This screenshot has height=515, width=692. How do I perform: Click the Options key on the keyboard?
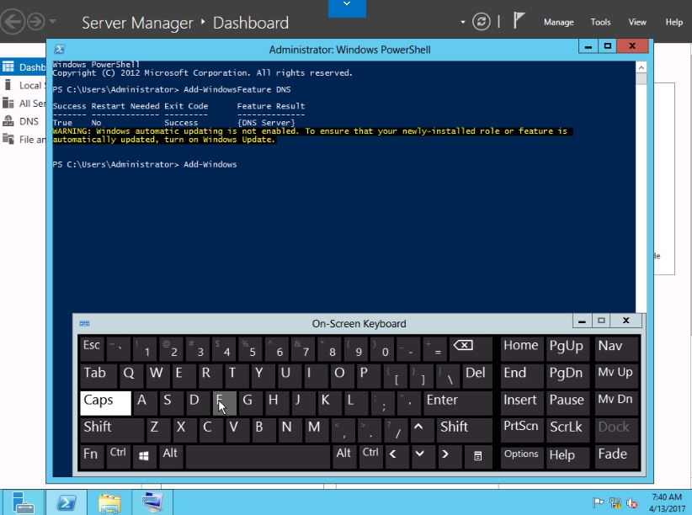521,455
